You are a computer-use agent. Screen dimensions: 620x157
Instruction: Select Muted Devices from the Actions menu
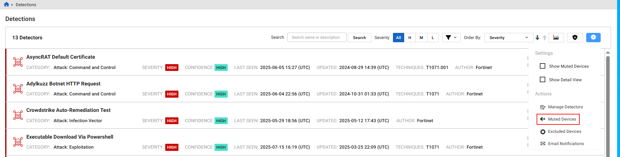pos(562,119)
